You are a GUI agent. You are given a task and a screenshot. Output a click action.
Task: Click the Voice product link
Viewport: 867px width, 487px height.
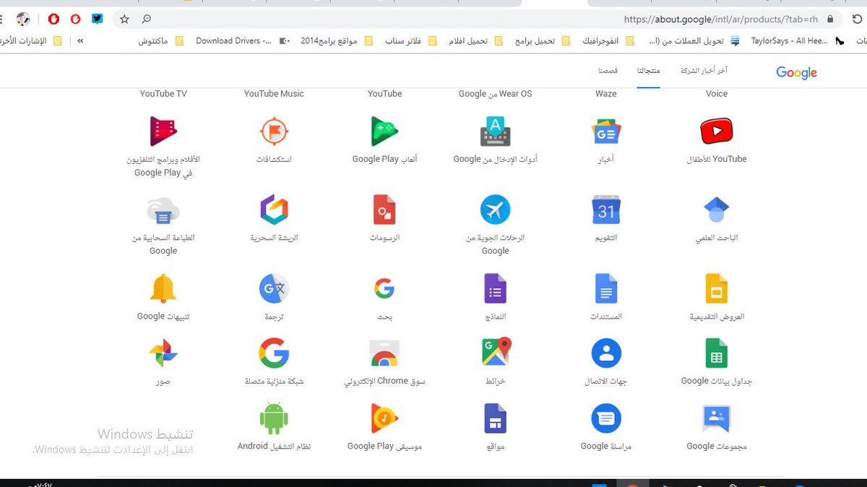717,93
